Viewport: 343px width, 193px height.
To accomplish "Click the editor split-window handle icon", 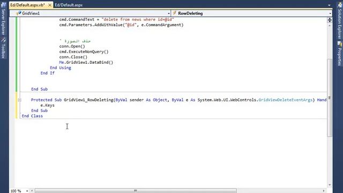I will (330, 20).
